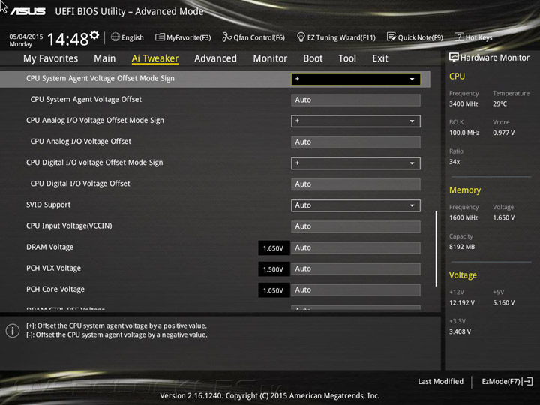540x405 pixels.
Task: Open the Boot tab
Action: tap(313, 58)
